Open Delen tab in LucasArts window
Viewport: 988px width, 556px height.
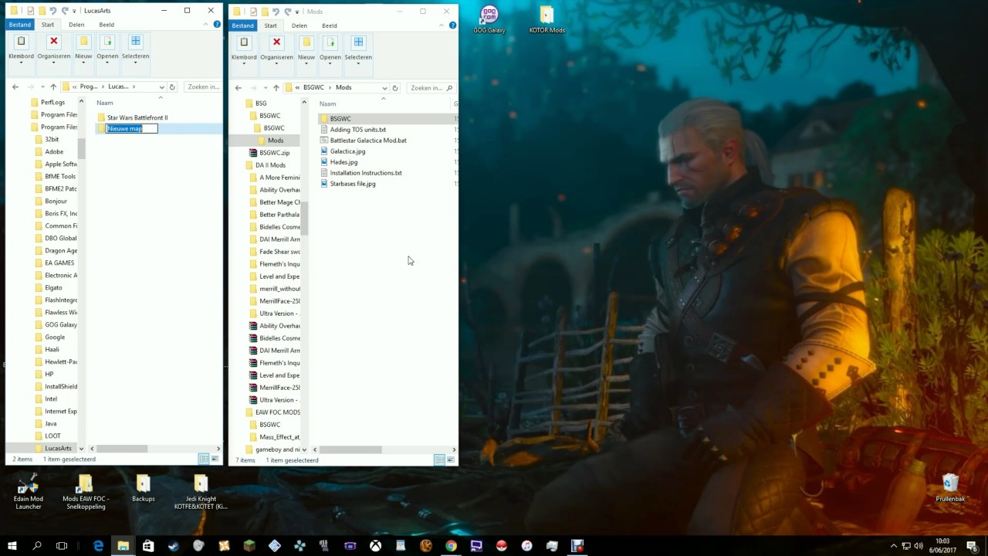[x=76, y=25]
